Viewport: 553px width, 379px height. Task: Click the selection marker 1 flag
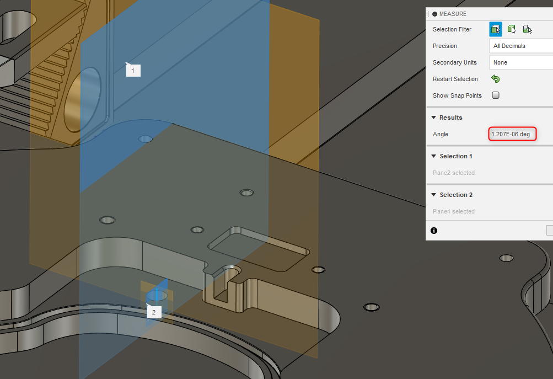133,70
